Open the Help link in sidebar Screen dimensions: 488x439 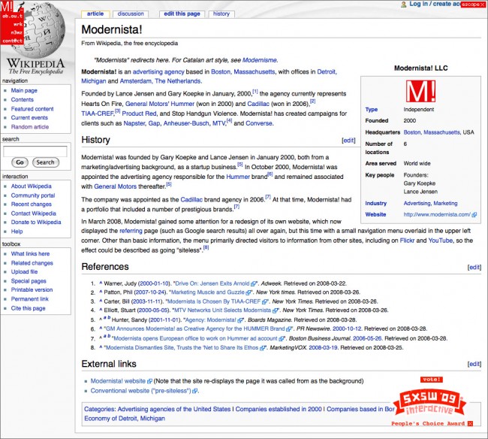(17, 232)
